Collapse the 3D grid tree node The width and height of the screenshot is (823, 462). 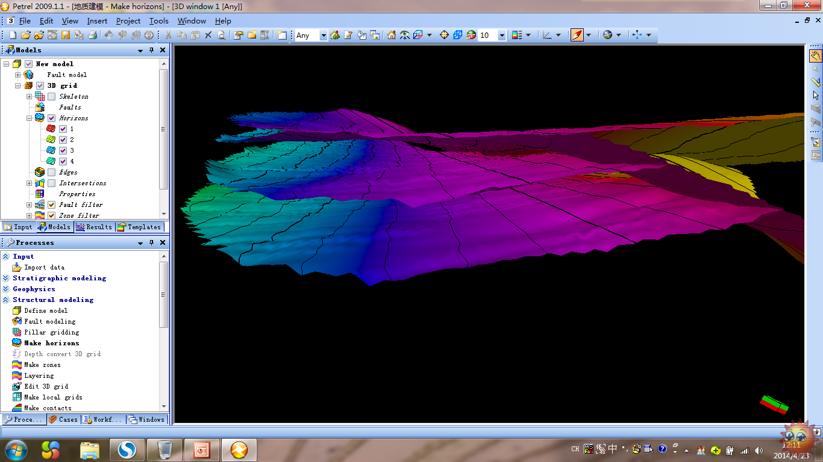point(17,85)
